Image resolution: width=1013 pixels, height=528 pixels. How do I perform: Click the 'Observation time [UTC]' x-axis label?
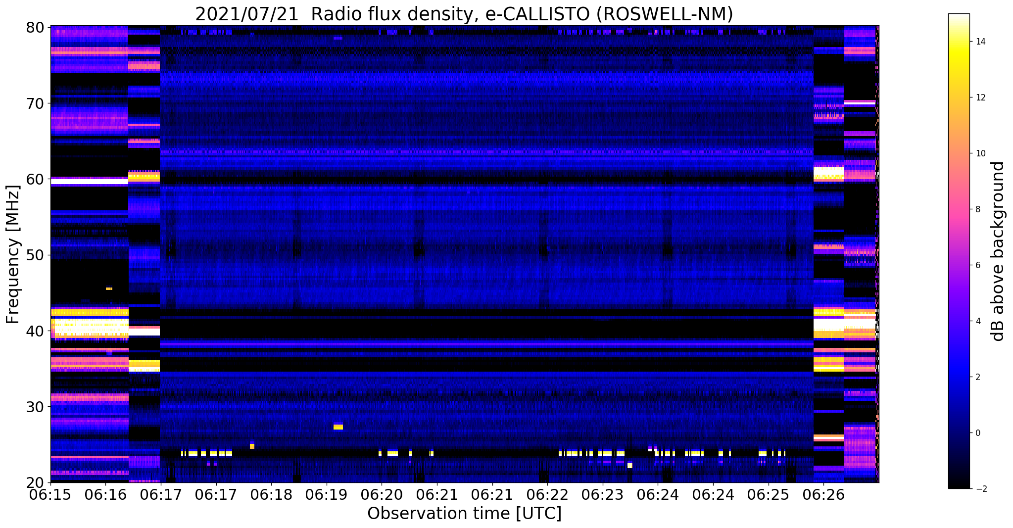coord(464,513)
